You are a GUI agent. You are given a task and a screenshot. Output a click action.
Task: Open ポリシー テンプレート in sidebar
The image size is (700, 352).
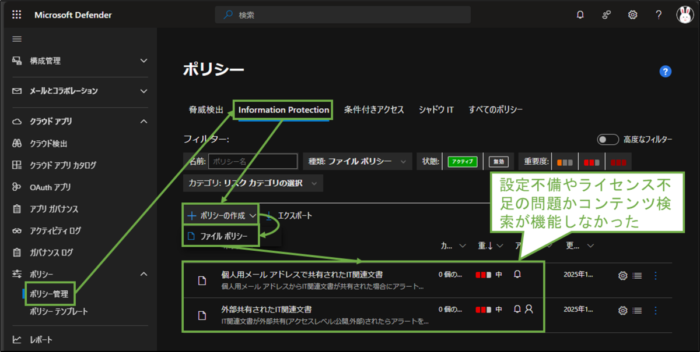coord(59,312)
